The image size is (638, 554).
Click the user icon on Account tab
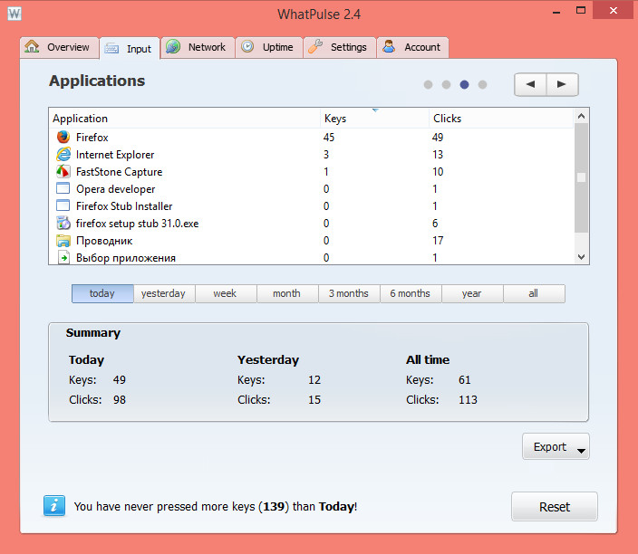coord(389,46)
